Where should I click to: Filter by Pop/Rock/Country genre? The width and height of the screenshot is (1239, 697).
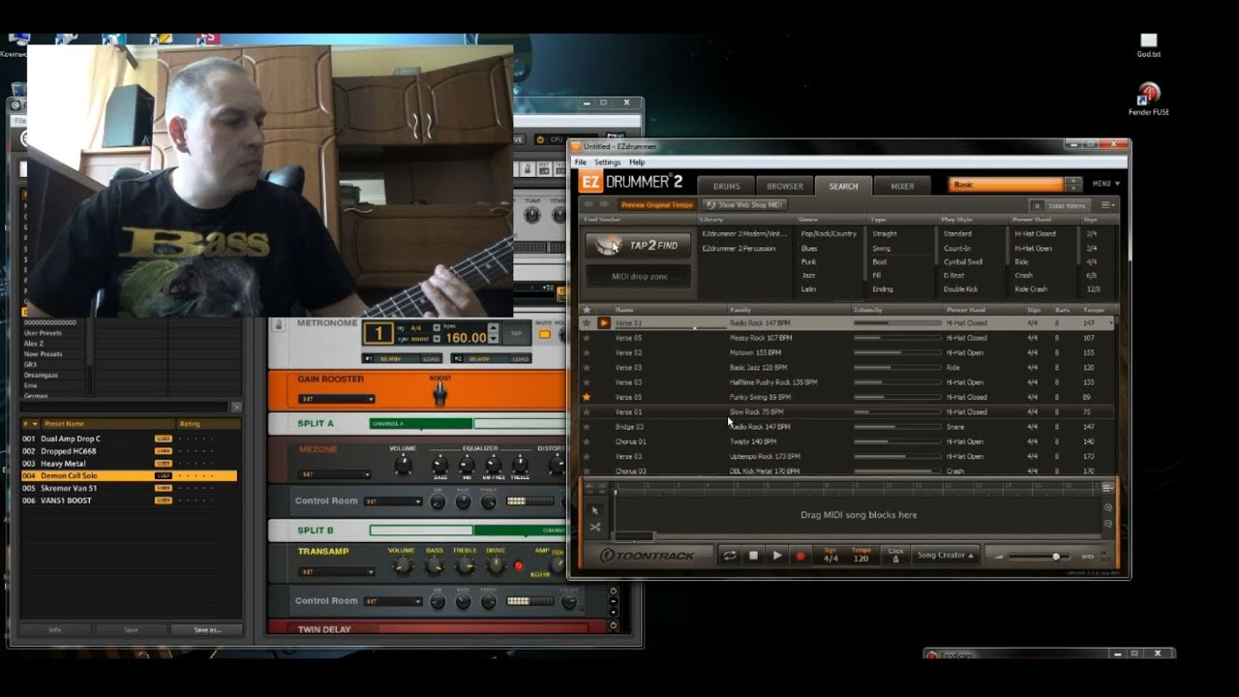click(x=828, y=233)
